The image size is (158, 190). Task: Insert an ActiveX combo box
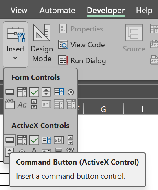tap(22, 140)
